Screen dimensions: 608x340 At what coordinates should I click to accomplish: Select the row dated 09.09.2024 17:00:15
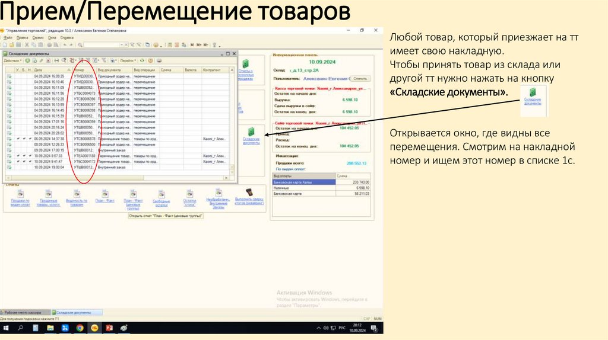[117, 150]
